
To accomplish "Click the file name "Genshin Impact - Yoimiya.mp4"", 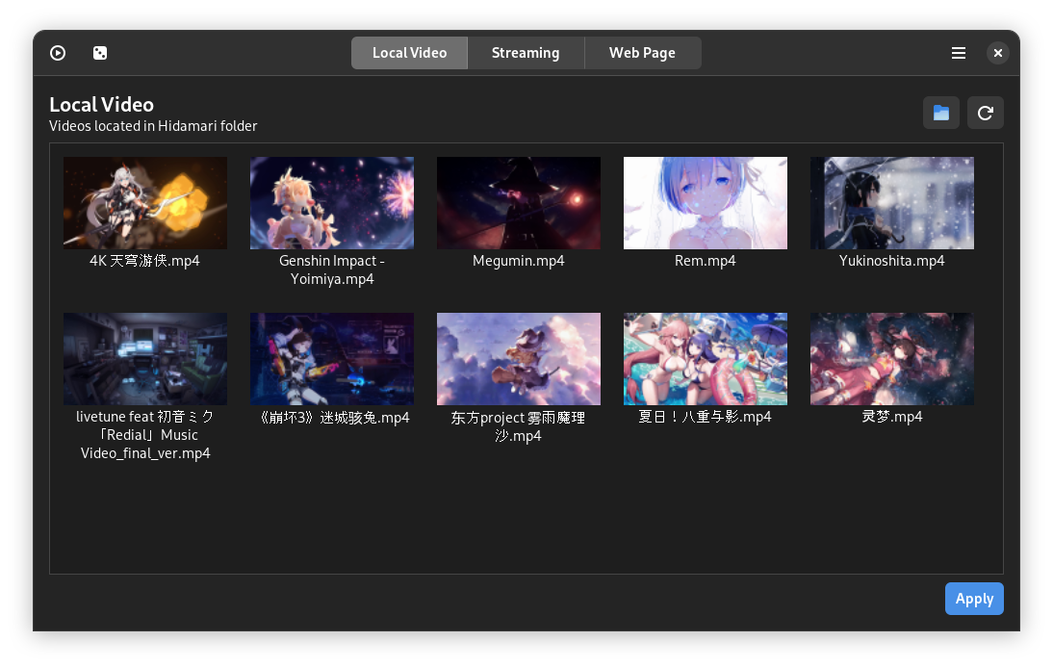I will (332, 270).
